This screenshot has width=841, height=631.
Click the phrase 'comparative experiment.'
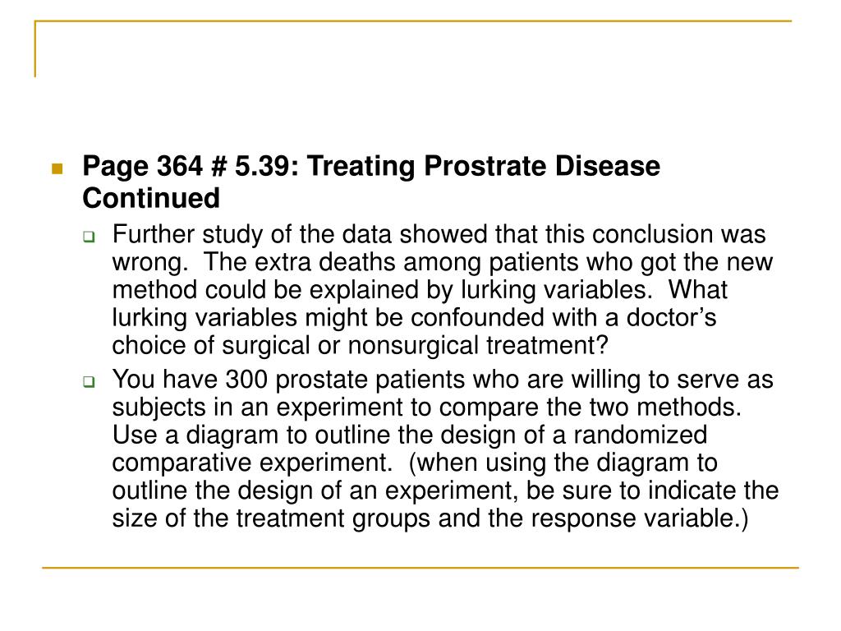point(252,463)
